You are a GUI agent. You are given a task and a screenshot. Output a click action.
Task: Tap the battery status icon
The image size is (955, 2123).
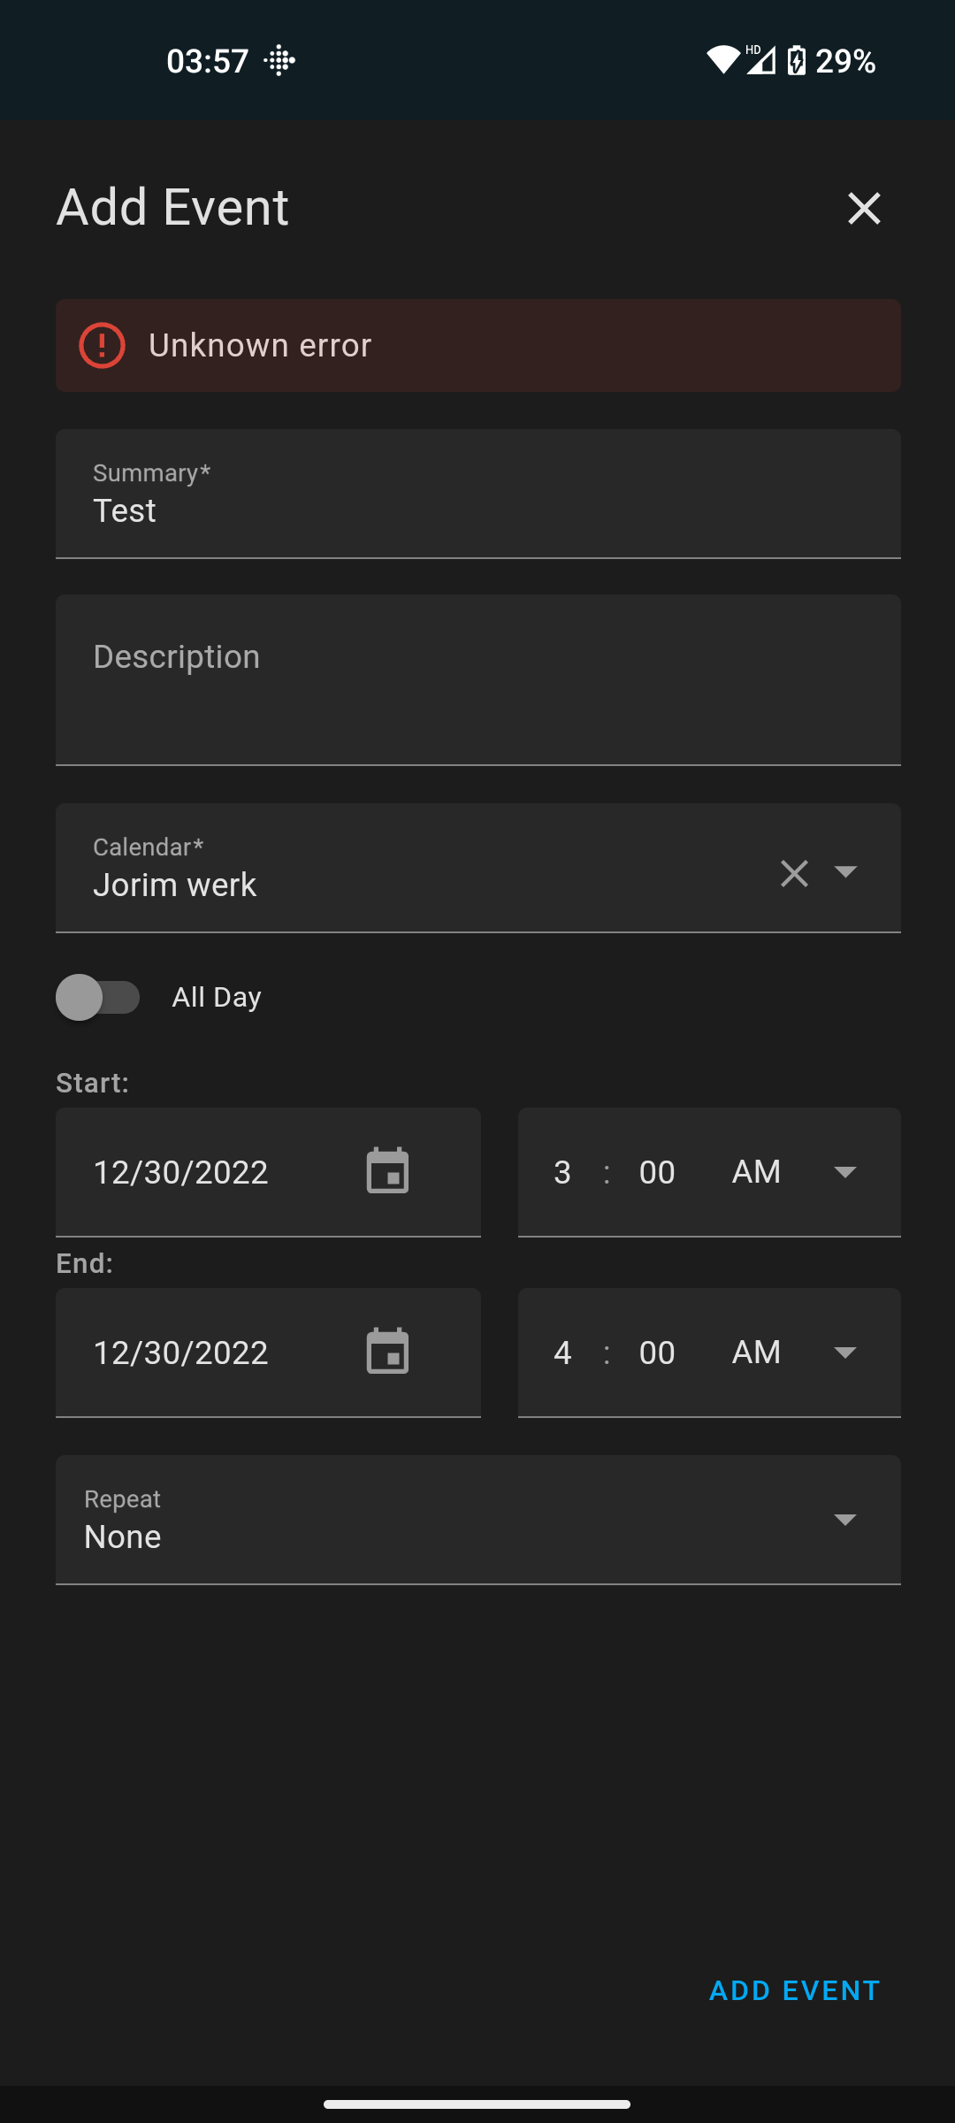click(797, 60)
